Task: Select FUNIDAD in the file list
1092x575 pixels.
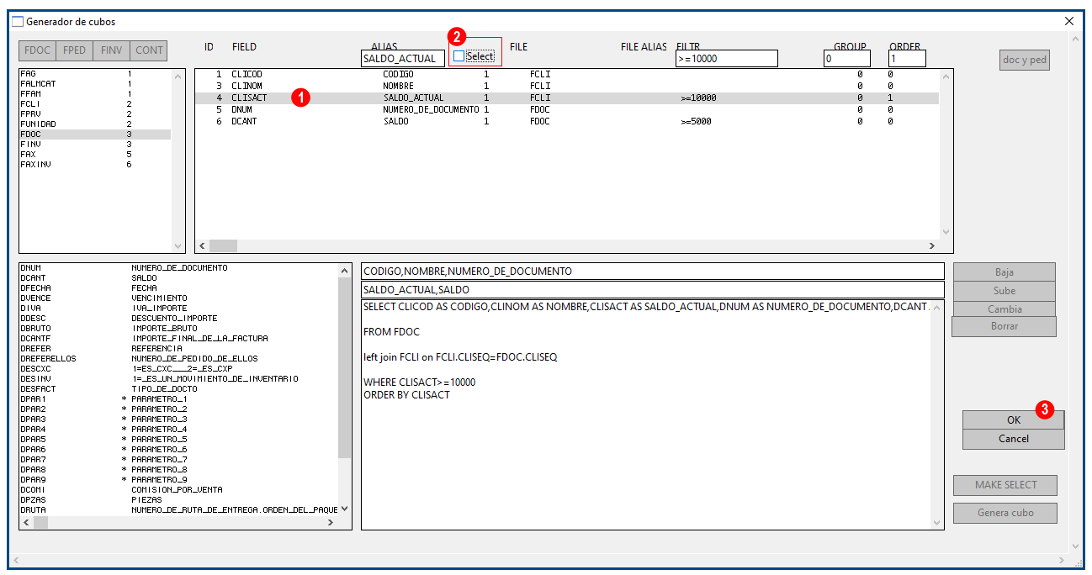Action: tap(94, 124)
